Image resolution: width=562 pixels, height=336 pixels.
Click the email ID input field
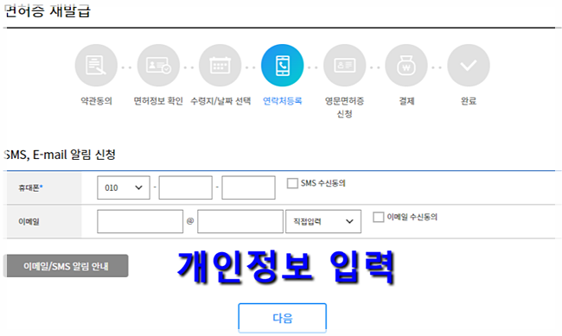[140, 221]
